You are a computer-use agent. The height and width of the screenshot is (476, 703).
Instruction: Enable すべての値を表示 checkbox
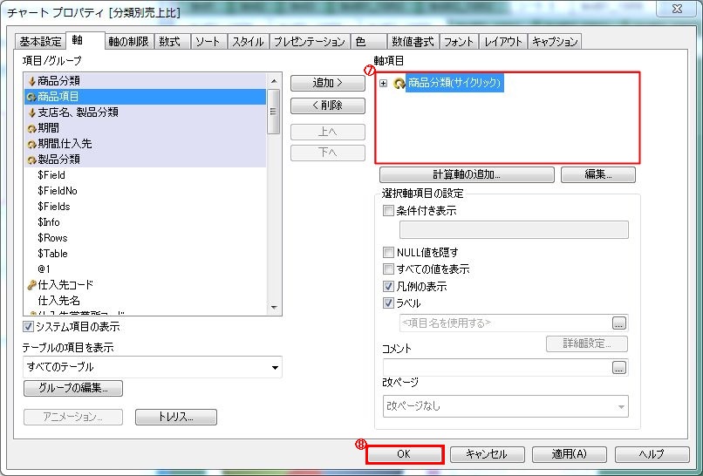[x=388, y=269]
